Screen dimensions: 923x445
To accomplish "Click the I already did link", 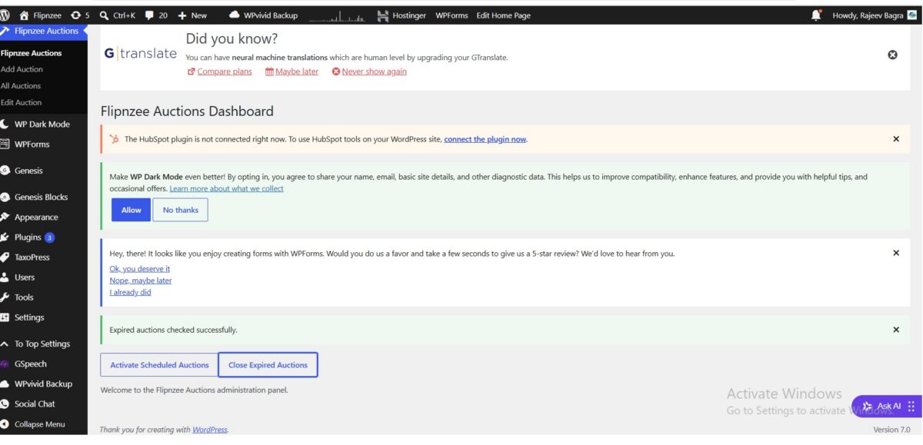I will [131, 292].
